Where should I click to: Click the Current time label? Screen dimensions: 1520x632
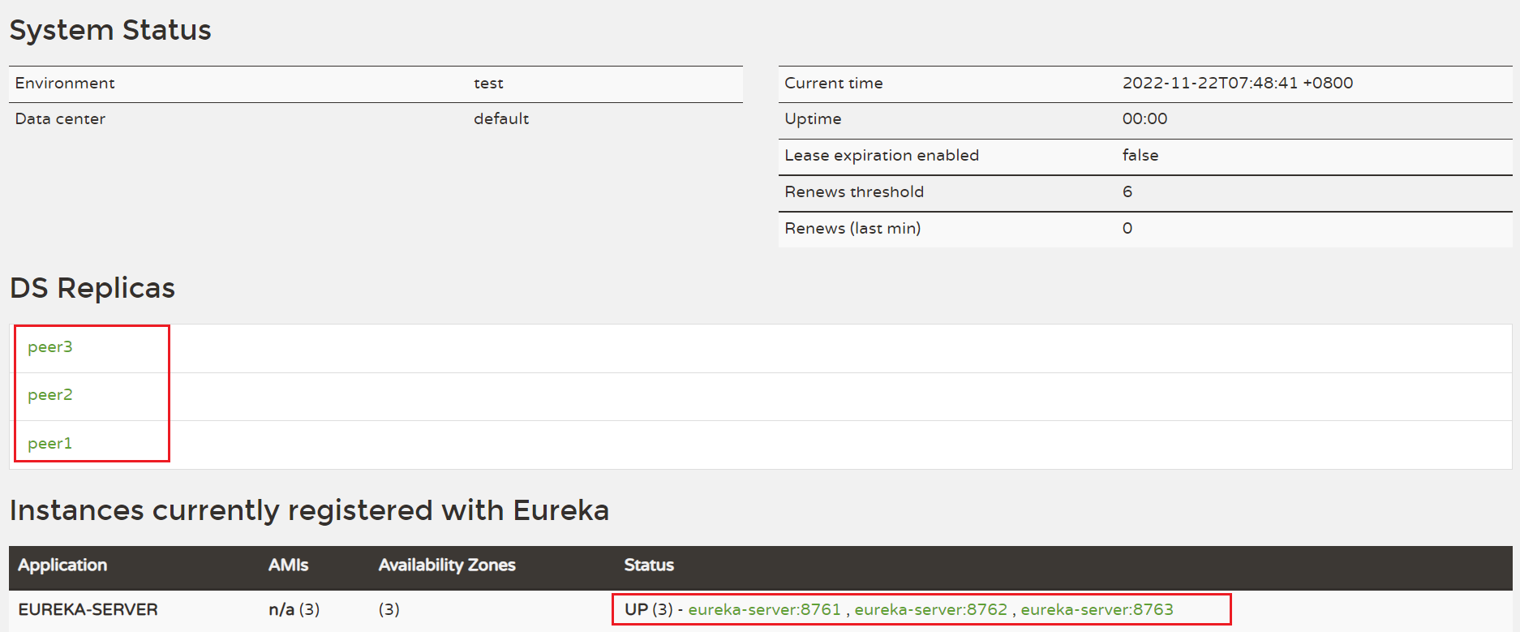(833, 83)
